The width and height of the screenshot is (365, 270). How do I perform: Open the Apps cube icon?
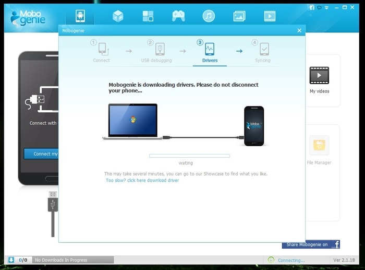click(118, 16)
